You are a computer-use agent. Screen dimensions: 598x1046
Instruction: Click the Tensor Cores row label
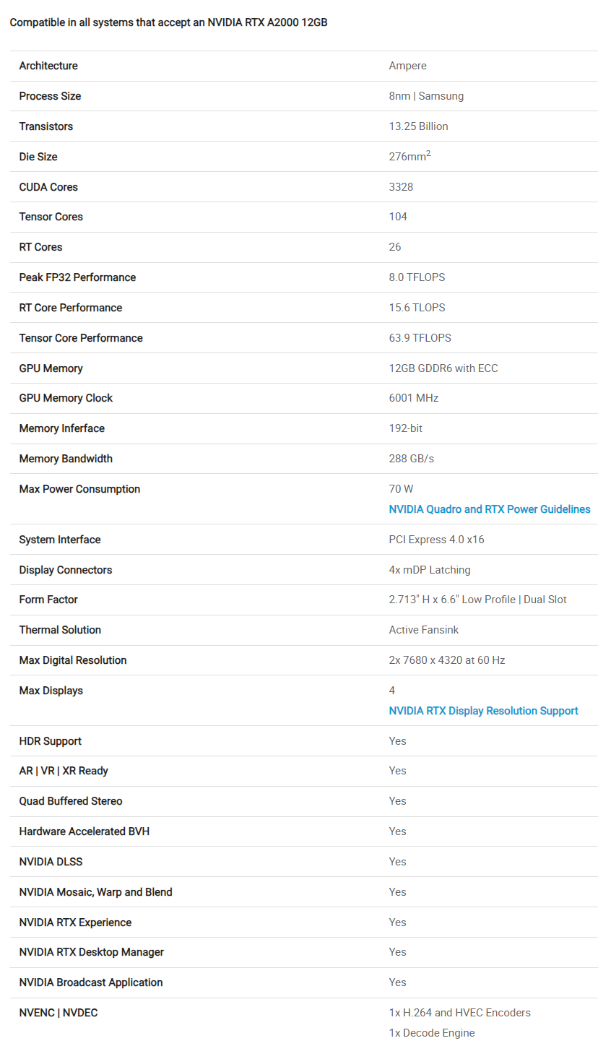[x=51, y=217]
